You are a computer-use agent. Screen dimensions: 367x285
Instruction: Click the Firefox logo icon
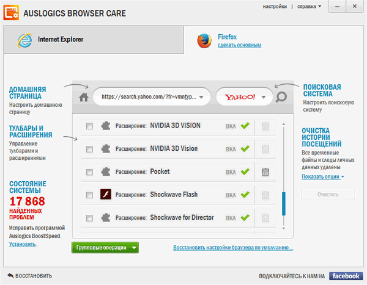(204, 41)
